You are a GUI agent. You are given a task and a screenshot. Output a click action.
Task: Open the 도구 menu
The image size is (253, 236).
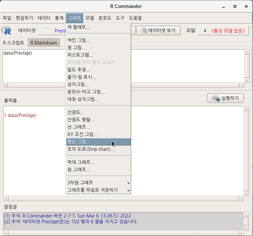(x=120, y=18)
